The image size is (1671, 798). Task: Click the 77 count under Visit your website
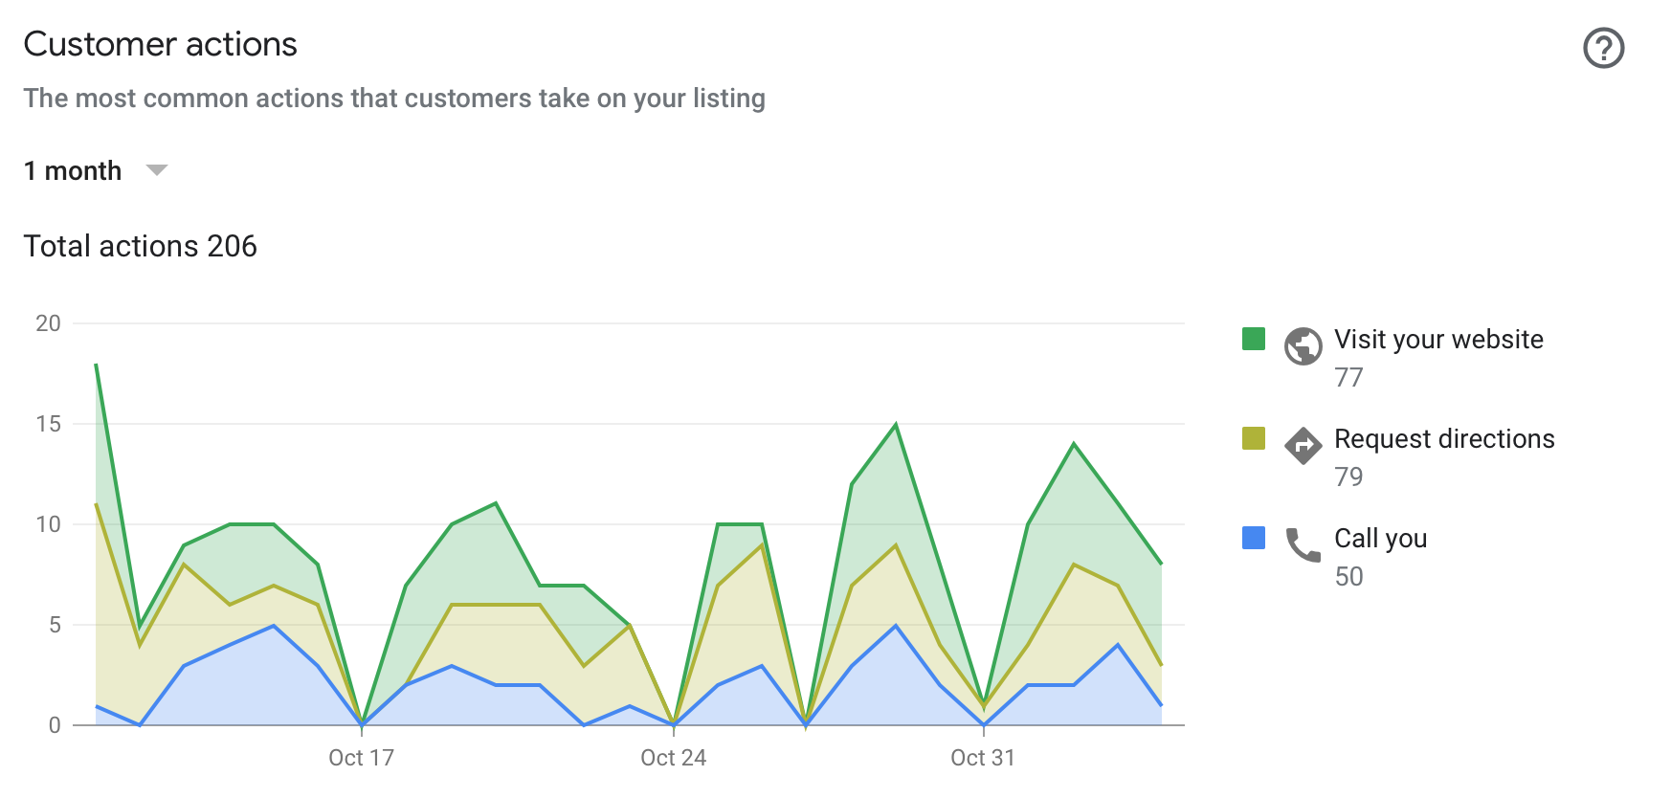[1348, 378]
